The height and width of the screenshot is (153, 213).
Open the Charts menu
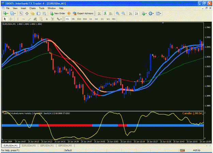pyautogui.click(x=32, y=8)
